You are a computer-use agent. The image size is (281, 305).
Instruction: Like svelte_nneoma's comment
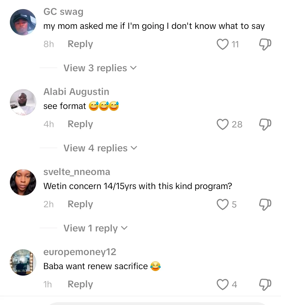click(223, 204)
